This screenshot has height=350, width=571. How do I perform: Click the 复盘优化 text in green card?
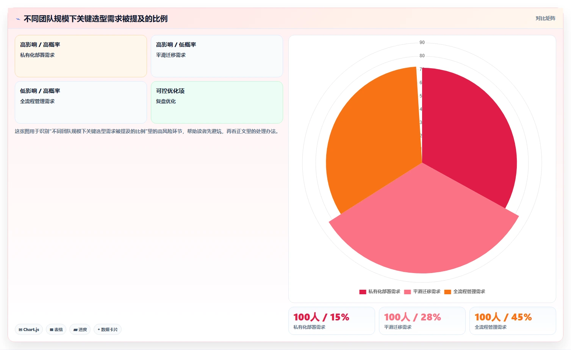click(x=166, y=101)
